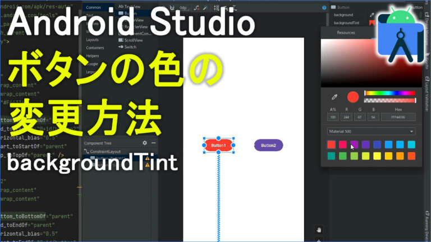This screenshot has height=242, width=431.
Task: Open the Layout Validation side tool window
Action: pos(427,94)
